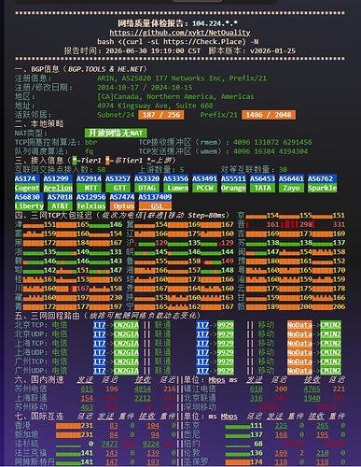This screenshot has height=467, width=361.
Task: Click the 苏州电信 send speed 615
Action: (x=87, y=389)
